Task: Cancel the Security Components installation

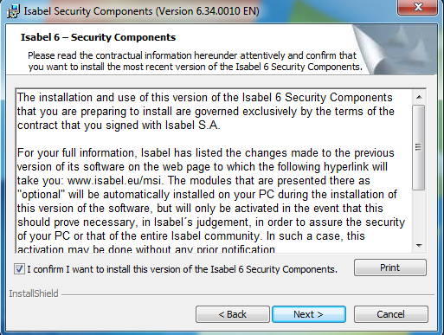Action: click(390, 314)
